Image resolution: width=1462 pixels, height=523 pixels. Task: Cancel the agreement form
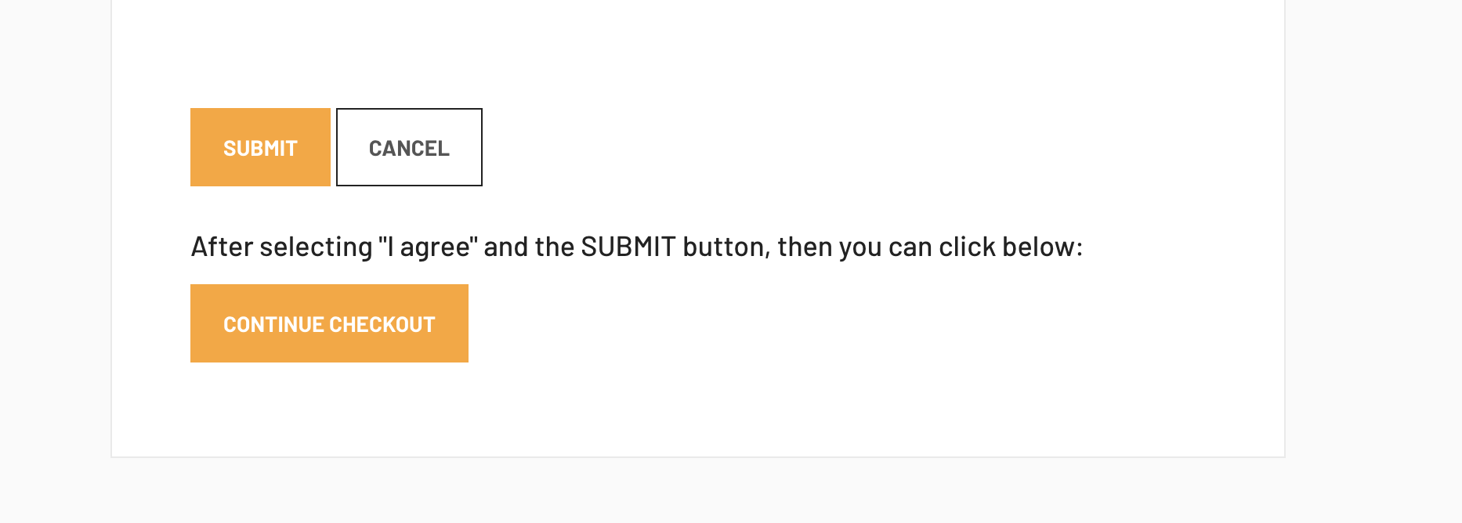409,147
